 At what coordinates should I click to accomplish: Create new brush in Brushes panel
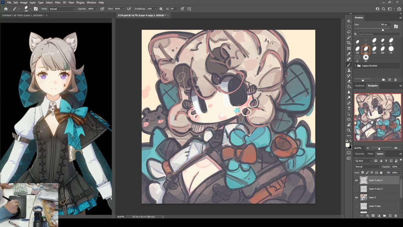389,80
